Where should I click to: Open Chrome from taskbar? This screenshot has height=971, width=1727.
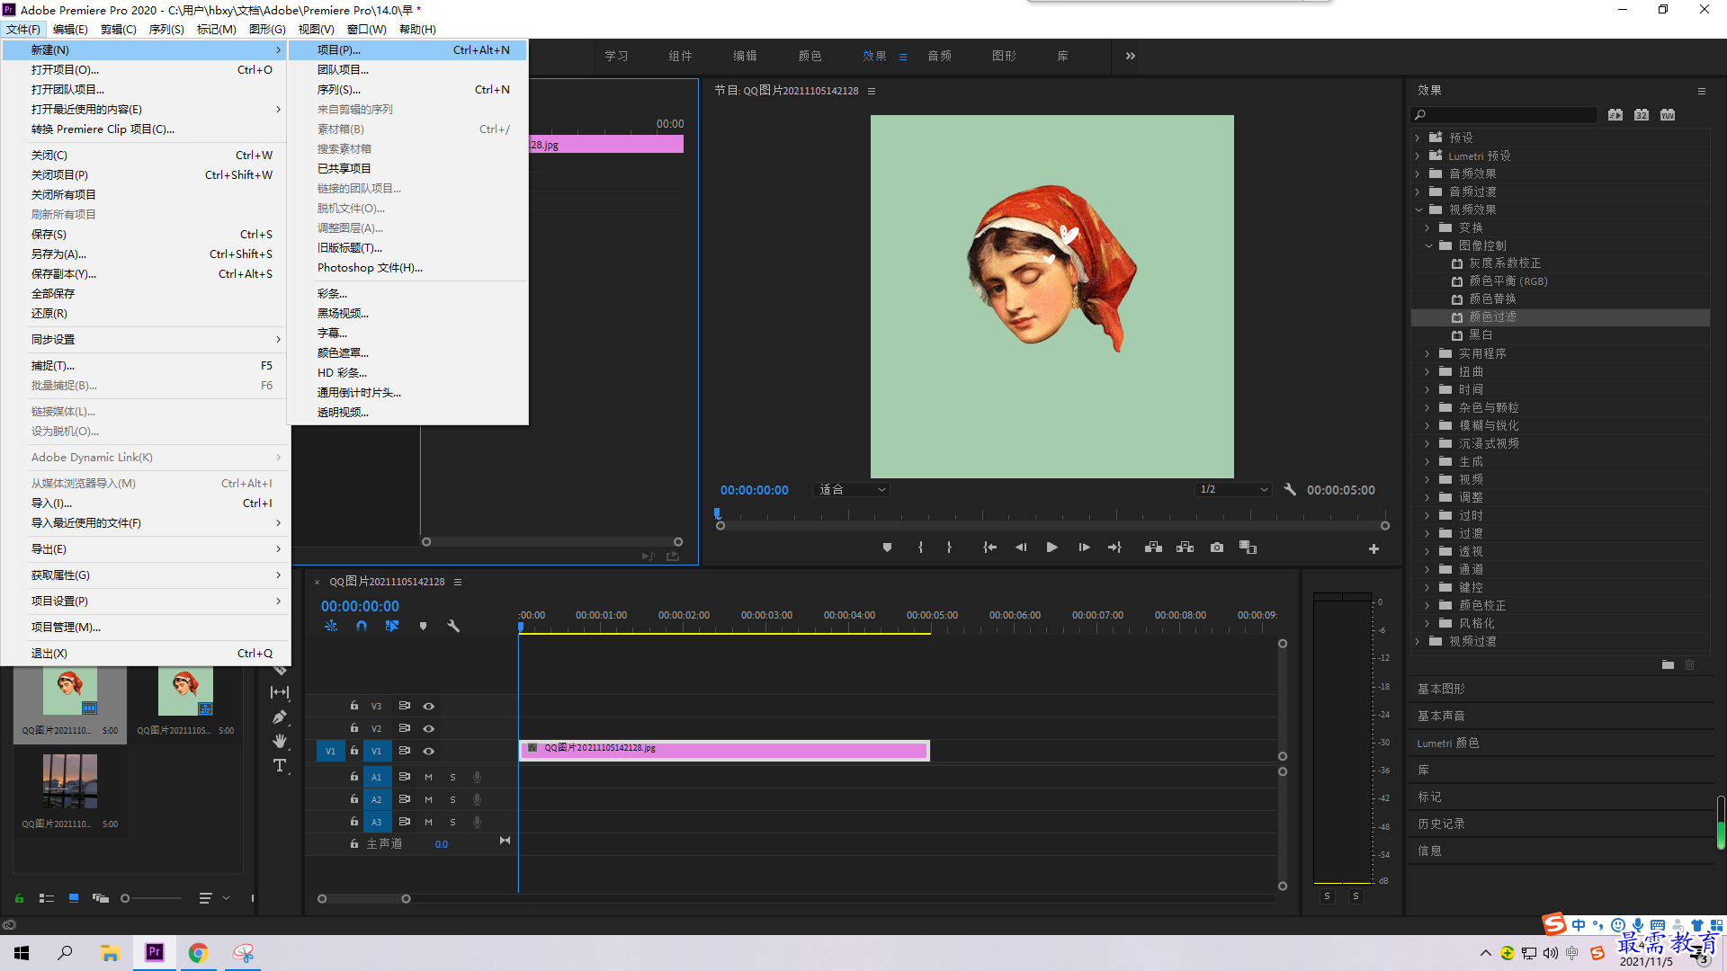click(x=199, y=952)
